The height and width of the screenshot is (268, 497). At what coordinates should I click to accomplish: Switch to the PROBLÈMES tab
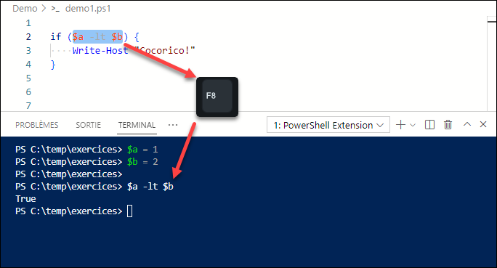37,125
